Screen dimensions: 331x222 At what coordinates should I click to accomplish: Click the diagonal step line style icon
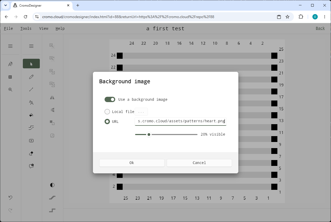point(52,198)
